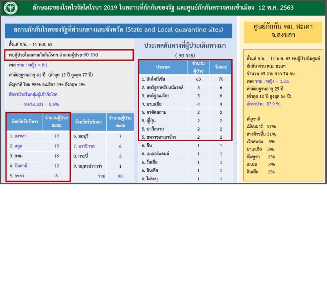The height and width of the screenshot is (290, 327).
Task: Click nationality line 'มาเลเซีย 3%'
Action: coord(260,149)
